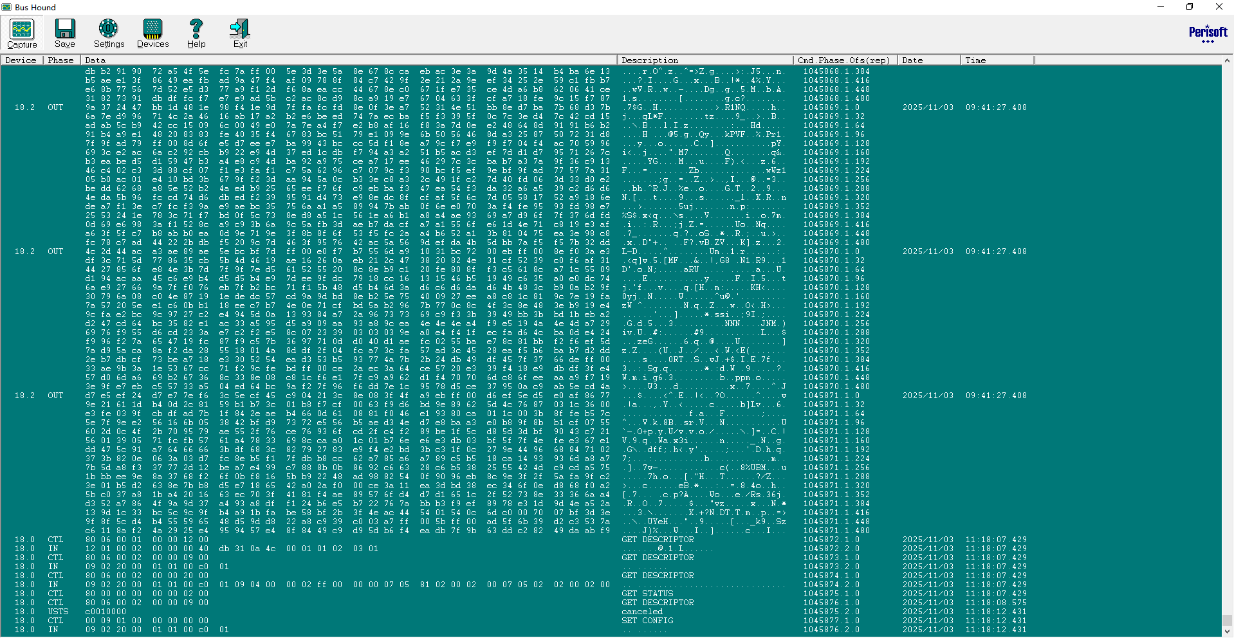Image resolution: width=1234 pixels, height=638 pixels.
Task: Click the Phase column header
Action: pos(61,60)
